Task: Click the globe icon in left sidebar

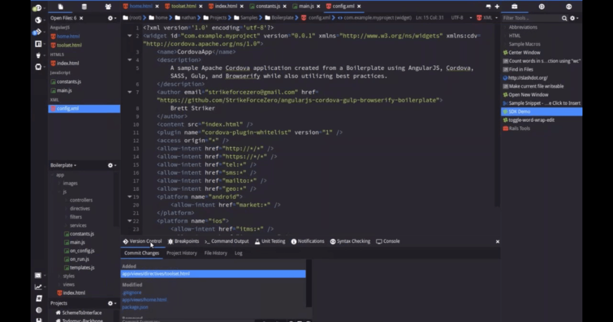Action: tap(38, 20)
